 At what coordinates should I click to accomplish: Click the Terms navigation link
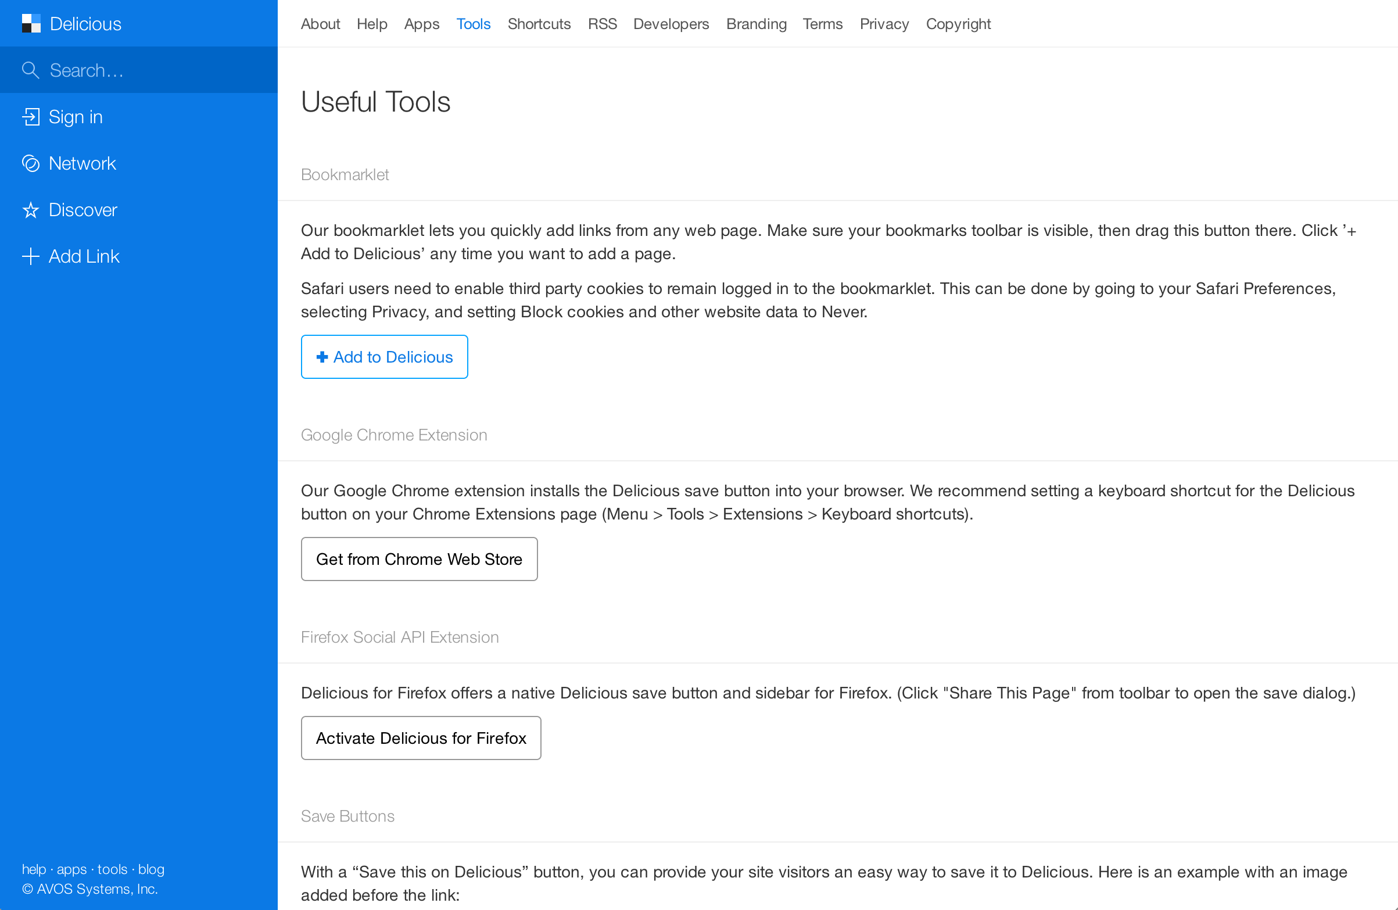coord(820,23)
